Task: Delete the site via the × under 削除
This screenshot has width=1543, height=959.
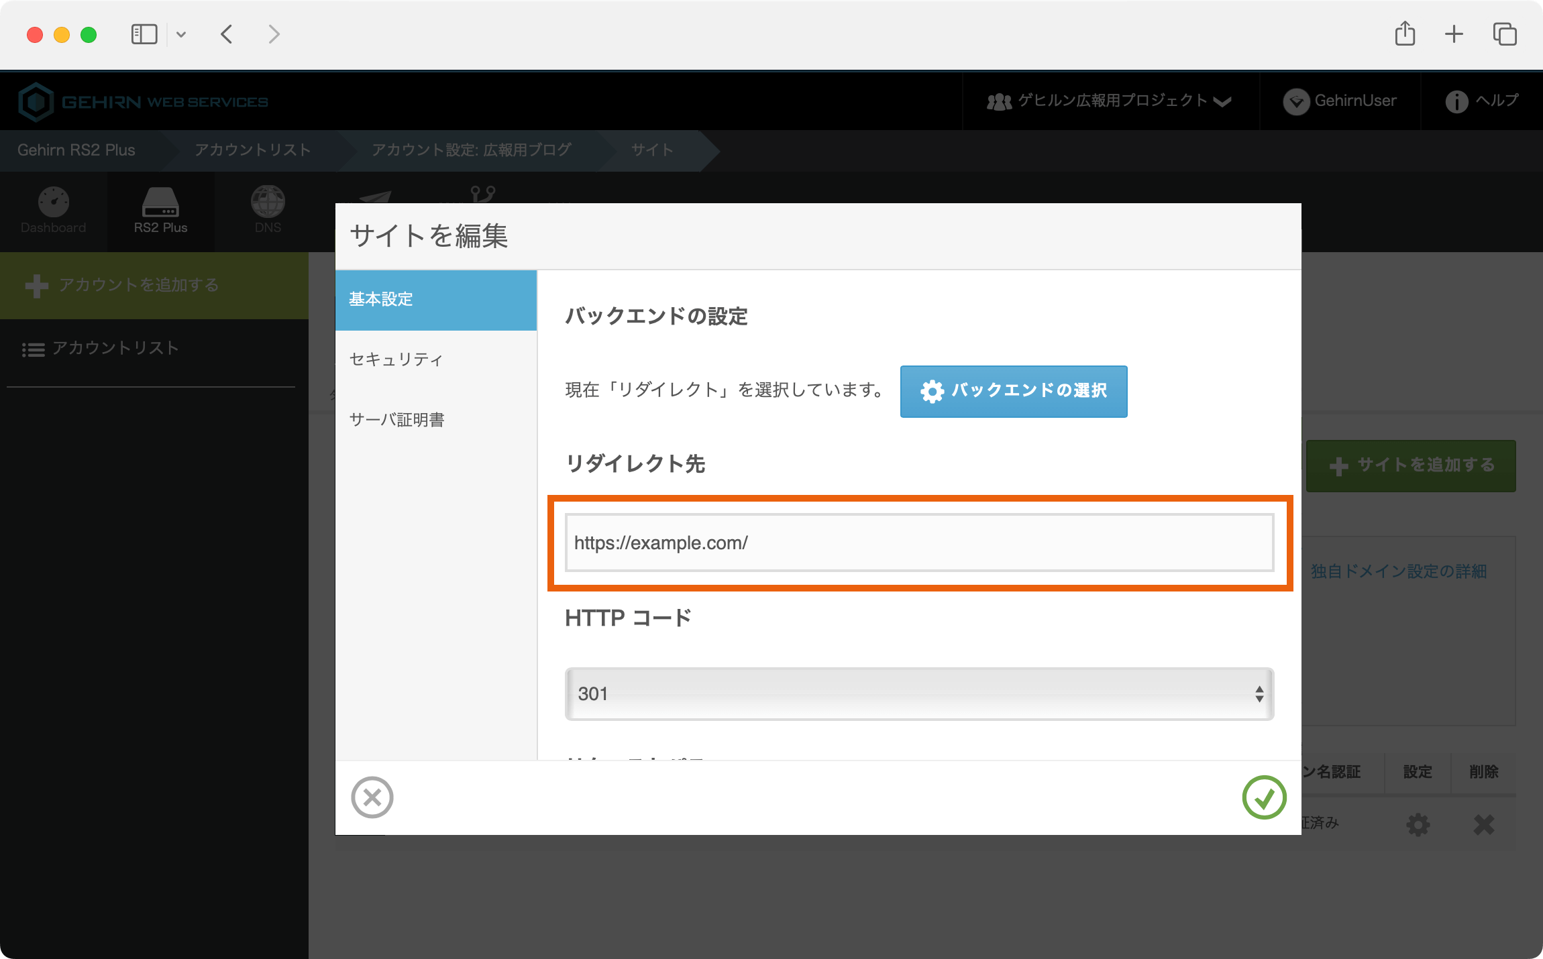Action: click(1484, 824)
